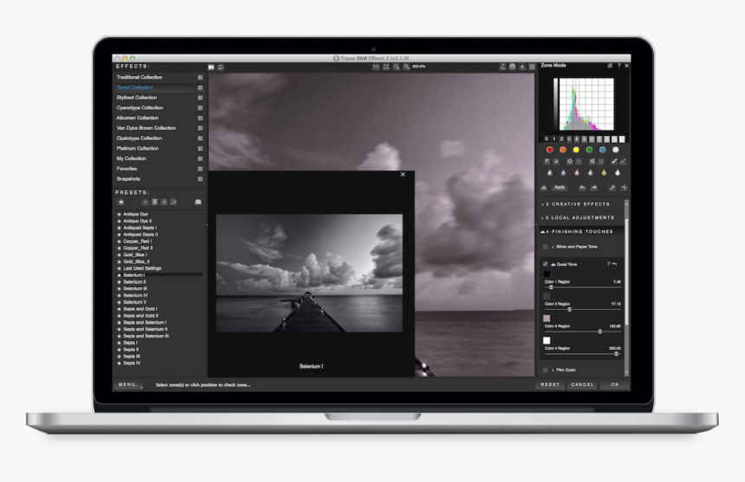Screen dimensions: 745x482
Task: Click the Quad Tone reset arrow icon
Action: (615, 264)
